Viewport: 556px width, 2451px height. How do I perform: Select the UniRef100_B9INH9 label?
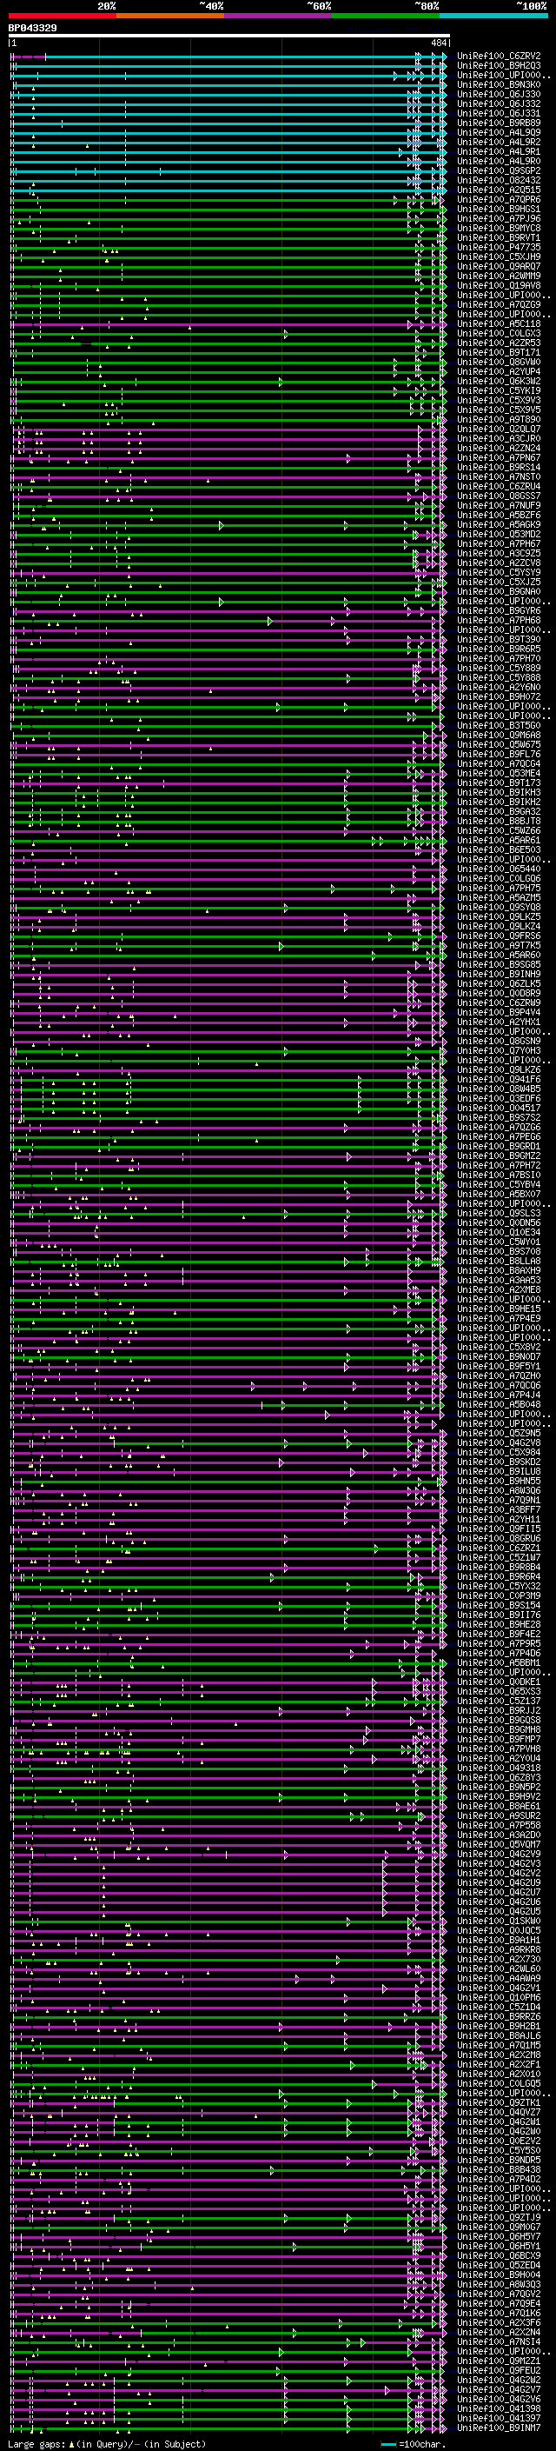click(x=499, y=975)
